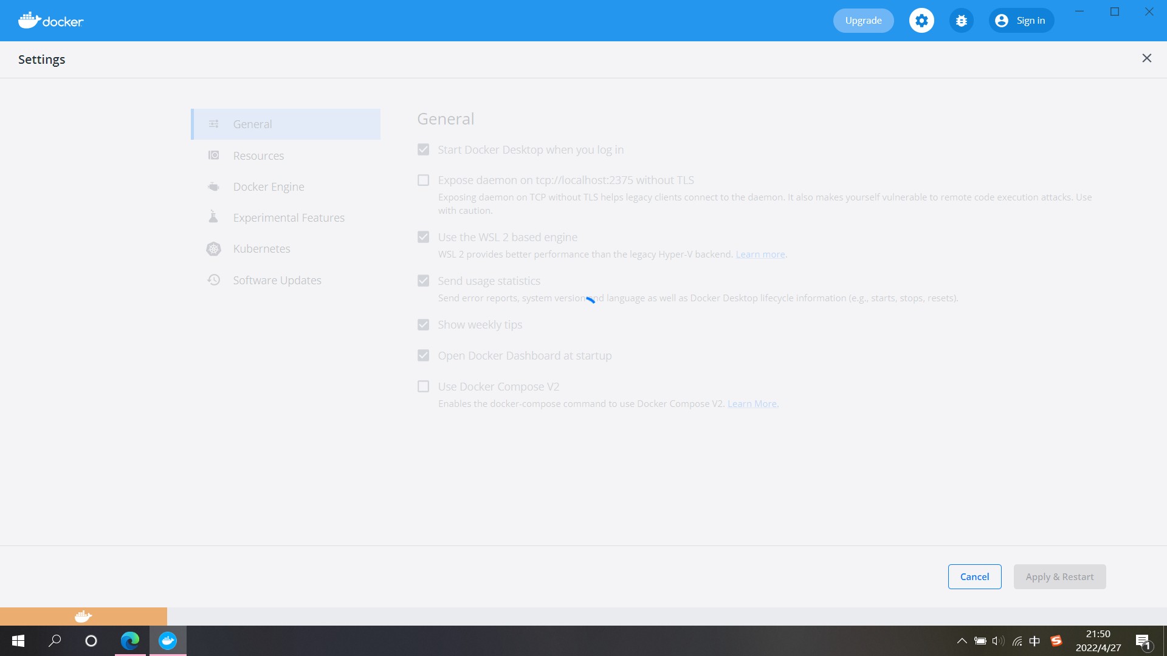
Task: Click the Docker whale logo
Action: pos(50,21)
